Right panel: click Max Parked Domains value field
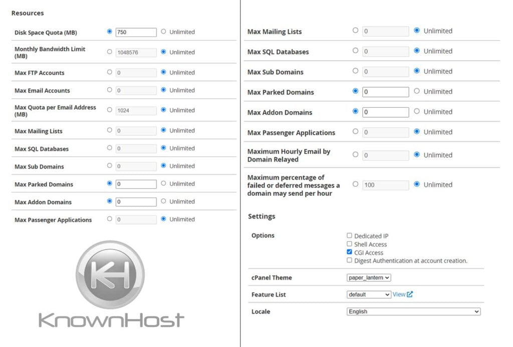Viewport: 513px width, 347px height. 386,92
